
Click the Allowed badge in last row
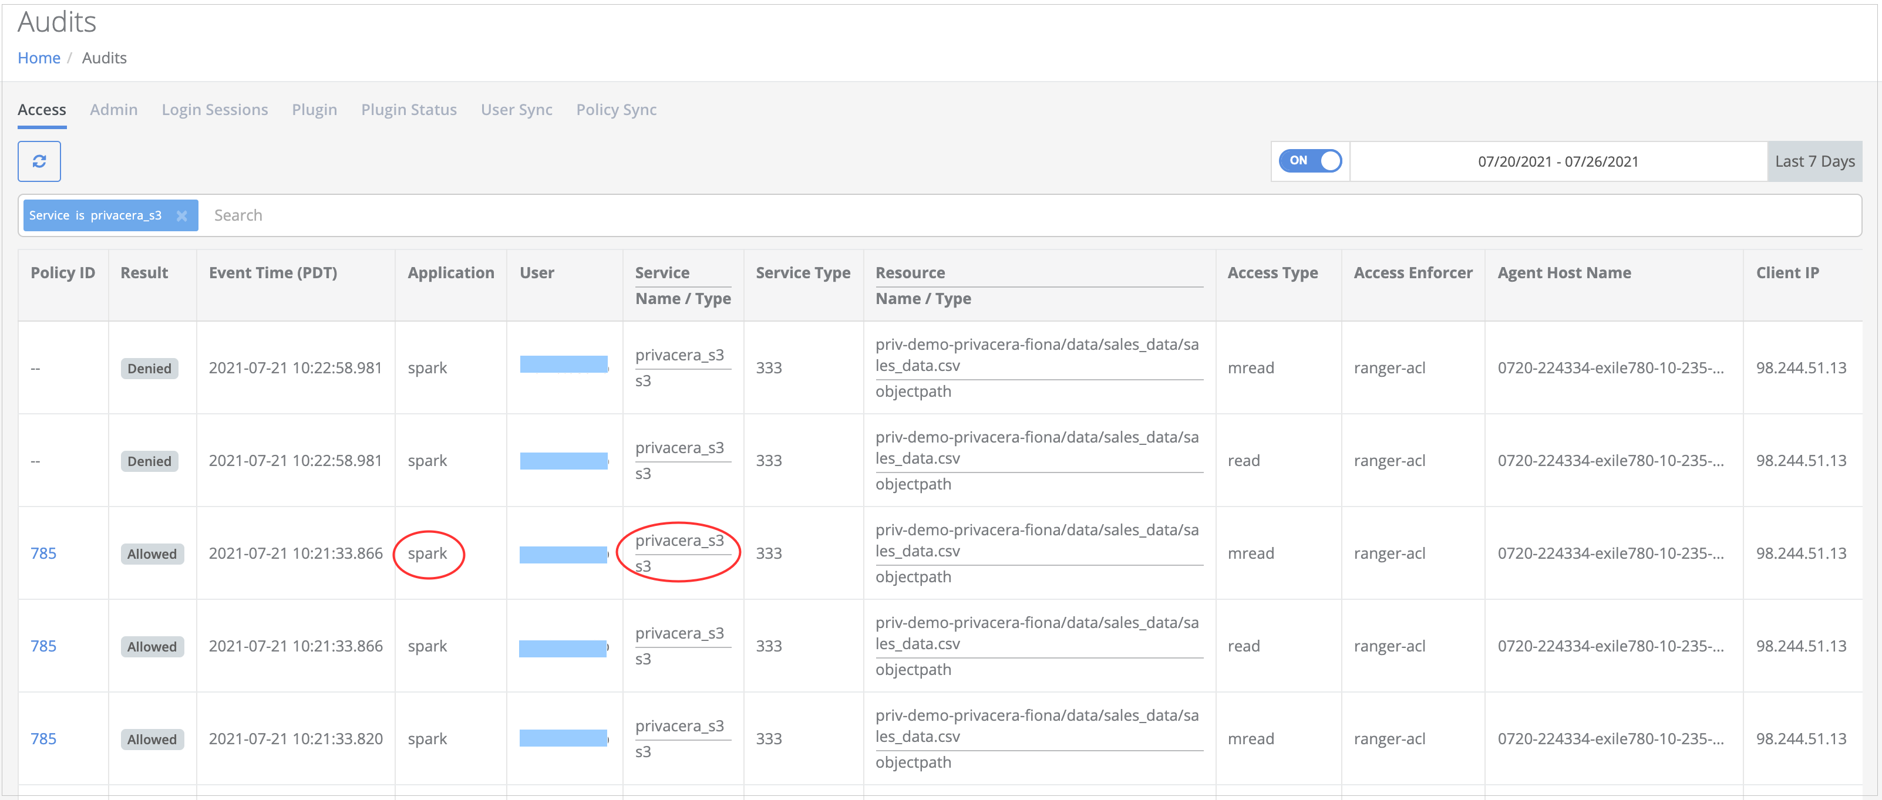152,740
